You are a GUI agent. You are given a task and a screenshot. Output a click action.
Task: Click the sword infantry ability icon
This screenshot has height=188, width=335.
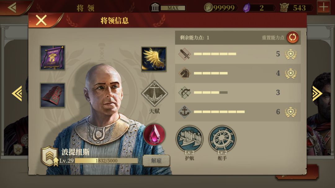[x=184, y=54]
